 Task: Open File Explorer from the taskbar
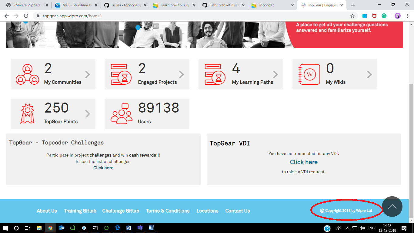[x=39, y=228]
